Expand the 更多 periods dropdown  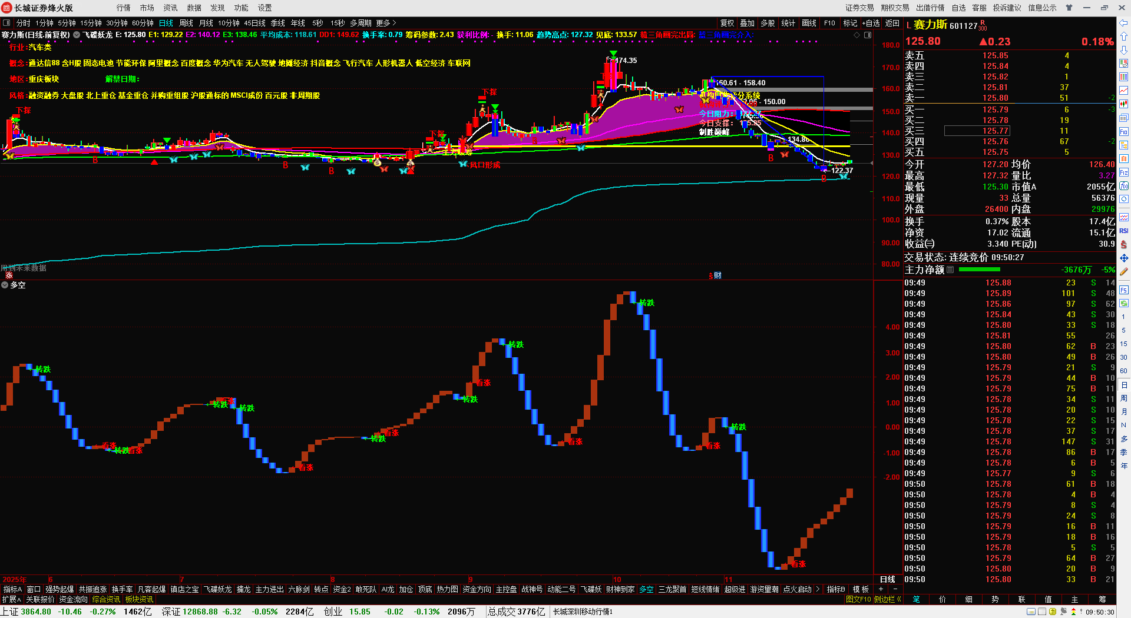386,23
